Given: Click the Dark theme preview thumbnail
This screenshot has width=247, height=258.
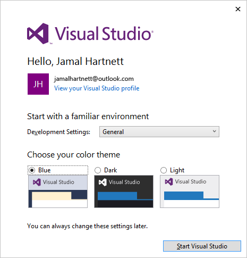Looking at the screenshot, I should click(124, 192).
